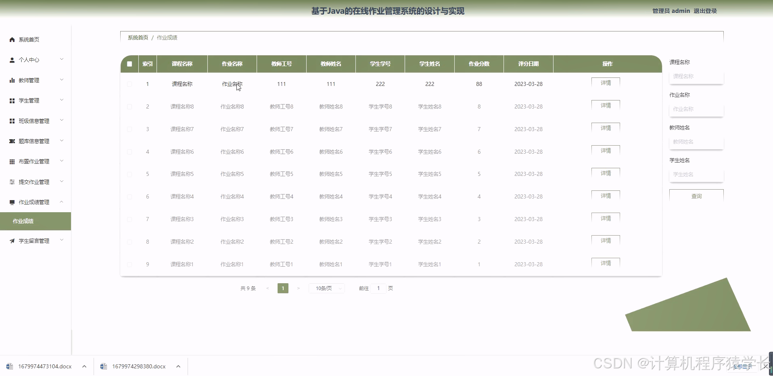This screenshot has width=773, height=376.
Task: Click Word file icon for 1679974473104.docx
Action: coord(9,366)
